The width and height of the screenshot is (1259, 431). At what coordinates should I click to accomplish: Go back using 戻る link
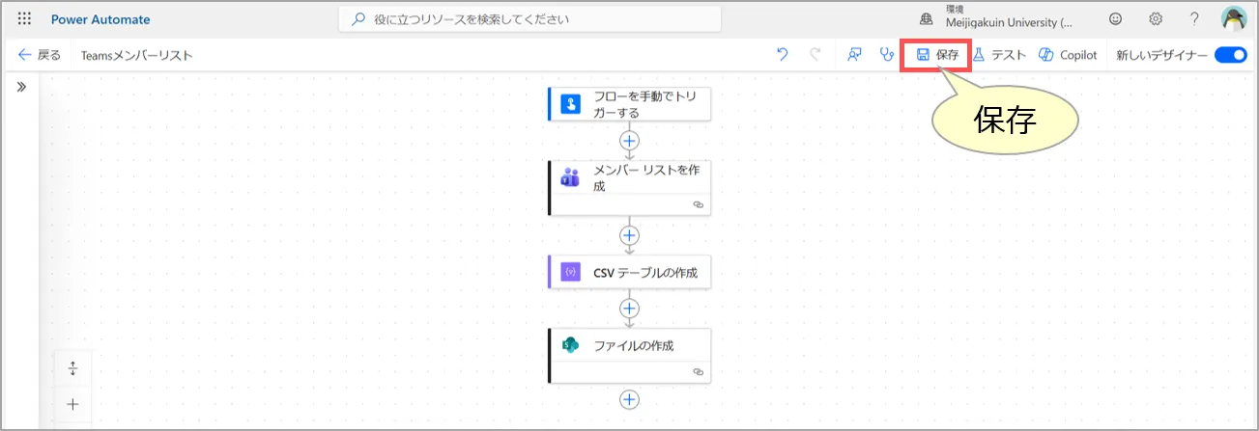40,55
